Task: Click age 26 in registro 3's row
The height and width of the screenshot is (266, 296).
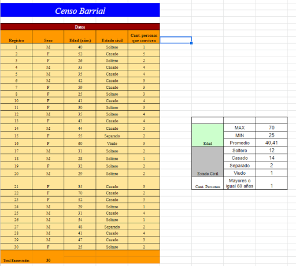Action: [x=80, y=61]
